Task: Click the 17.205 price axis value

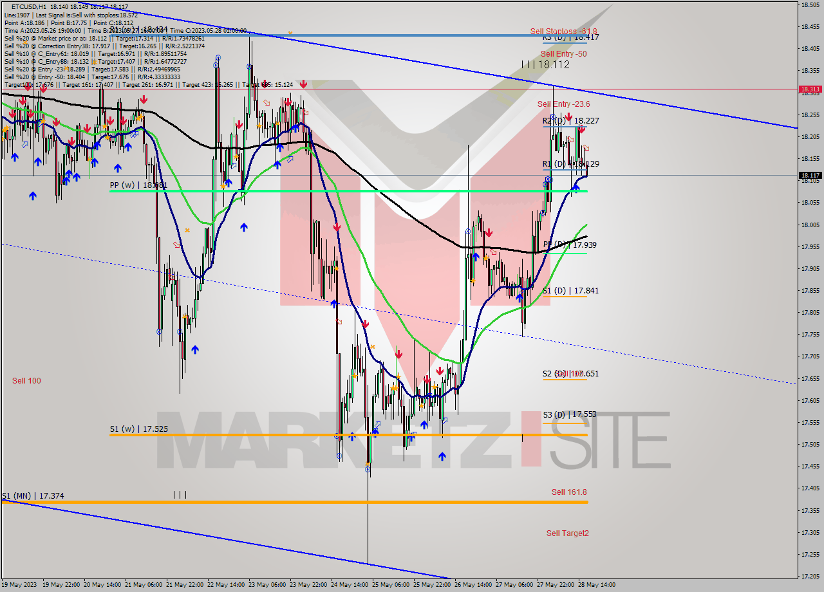Action: click(x=810, y=576)
